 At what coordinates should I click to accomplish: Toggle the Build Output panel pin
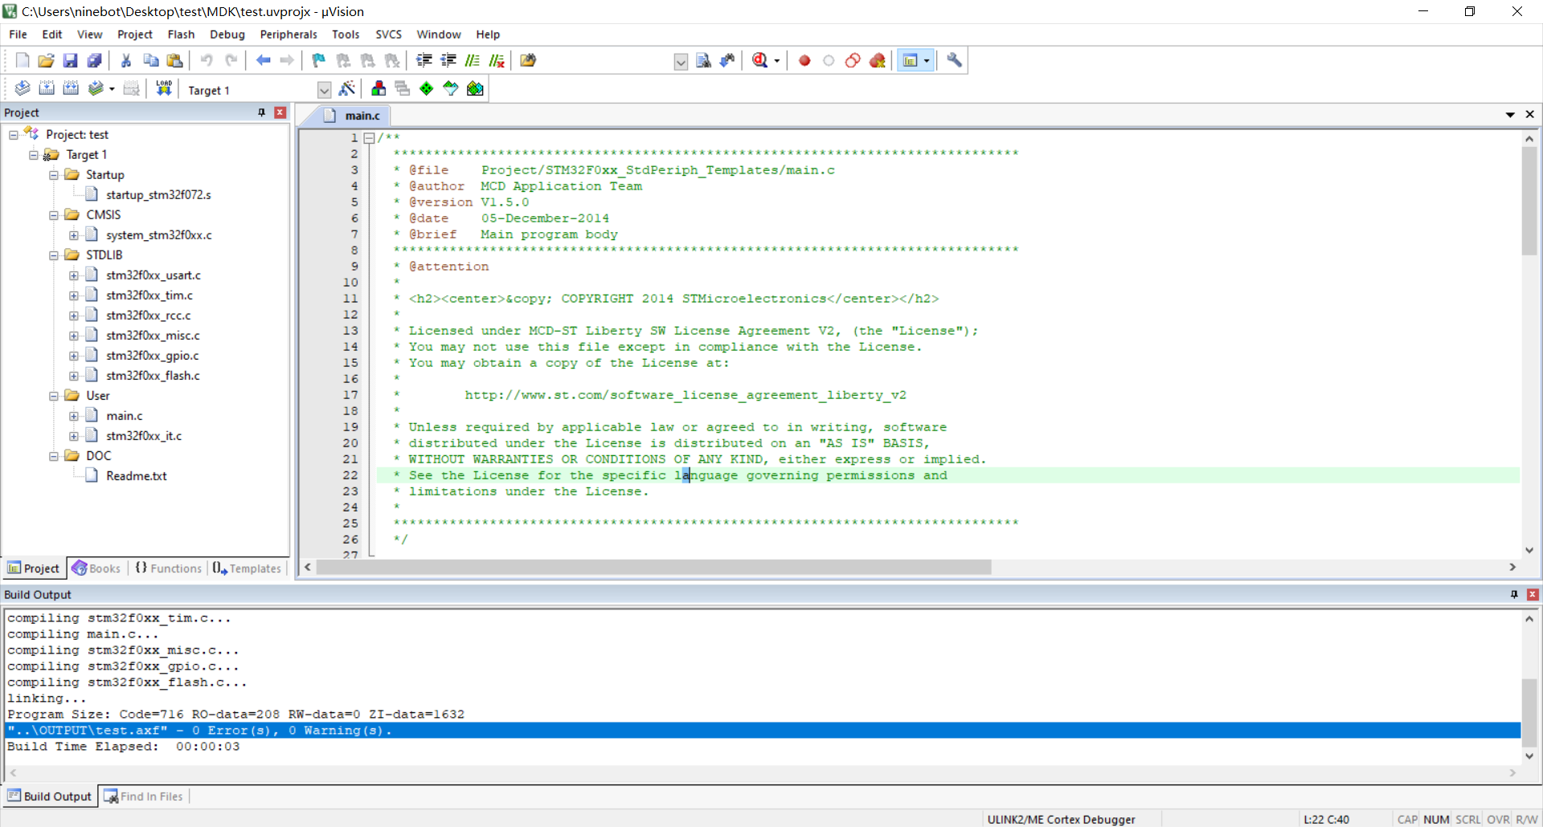pos(1514,594)
